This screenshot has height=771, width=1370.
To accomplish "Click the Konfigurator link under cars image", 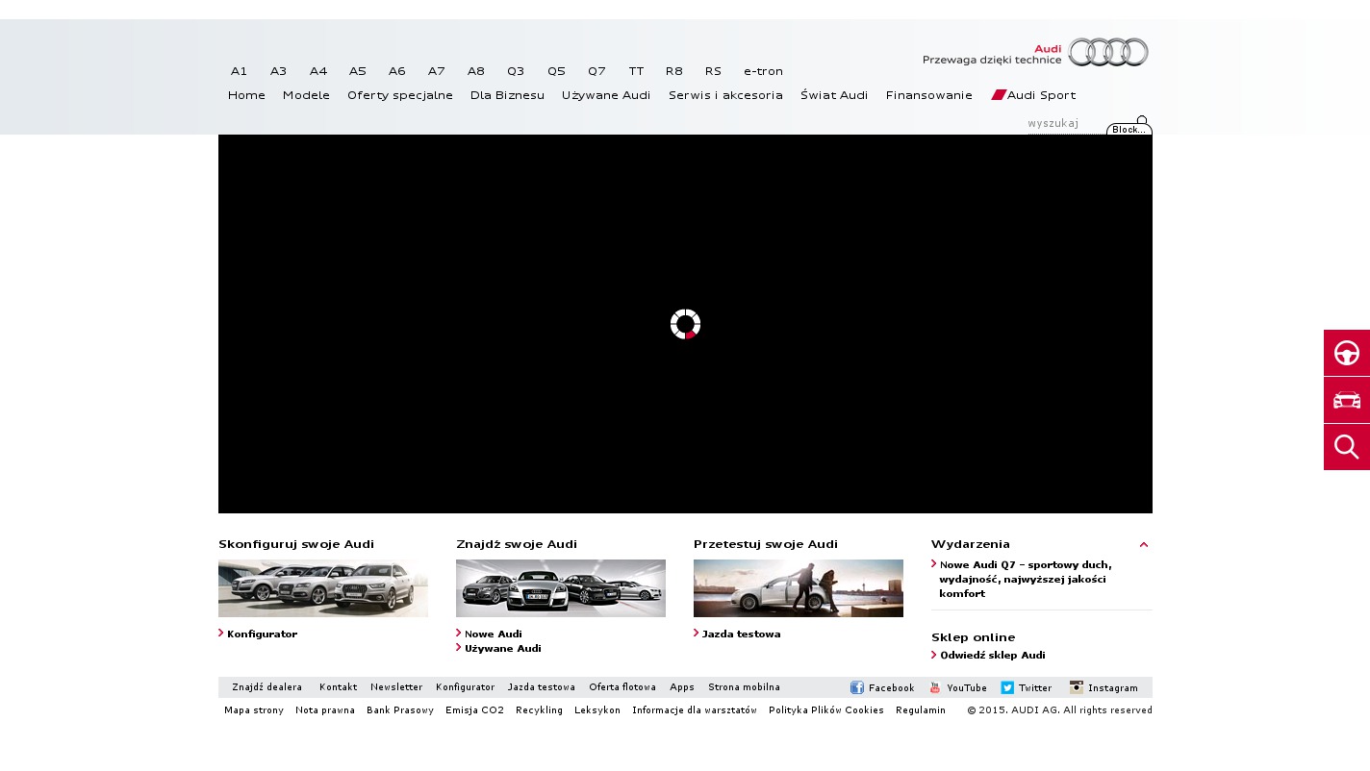I will coord(262,634).
